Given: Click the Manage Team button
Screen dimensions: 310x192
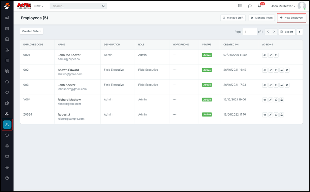Looking at the screenshot, I should coord(262,18).
